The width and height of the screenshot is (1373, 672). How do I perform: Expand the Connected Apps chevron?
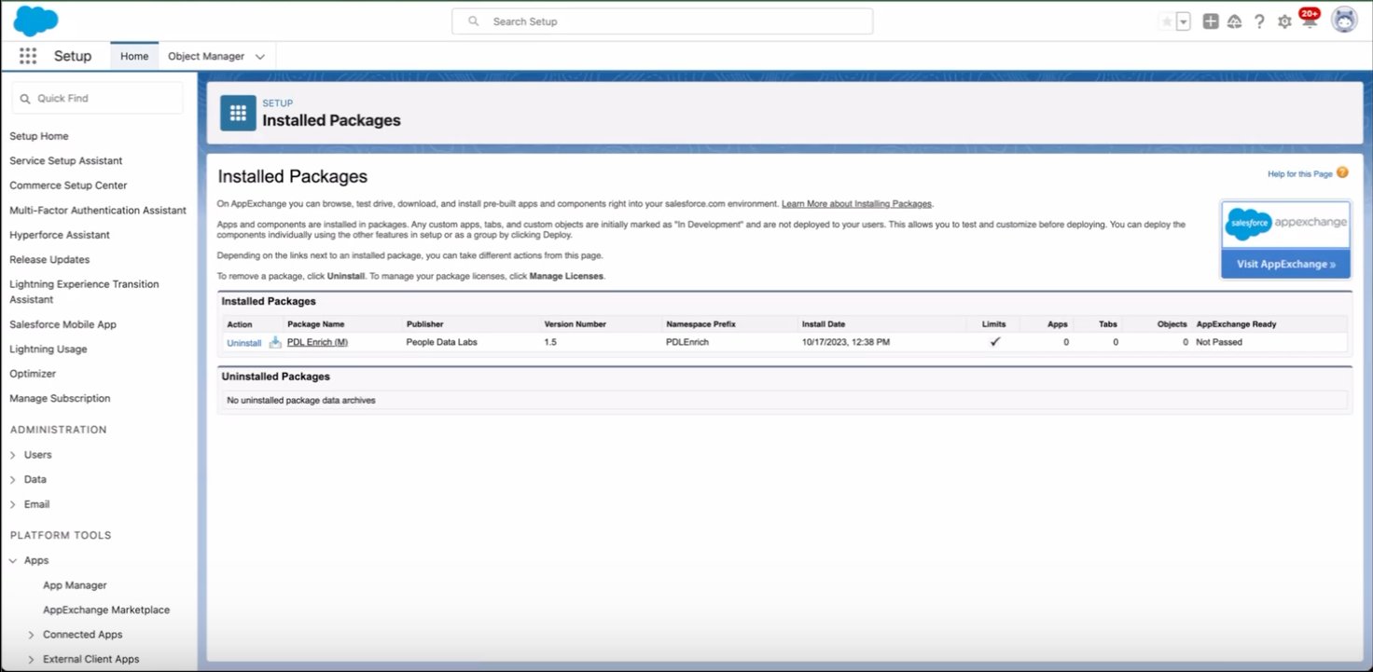point(32,635)
